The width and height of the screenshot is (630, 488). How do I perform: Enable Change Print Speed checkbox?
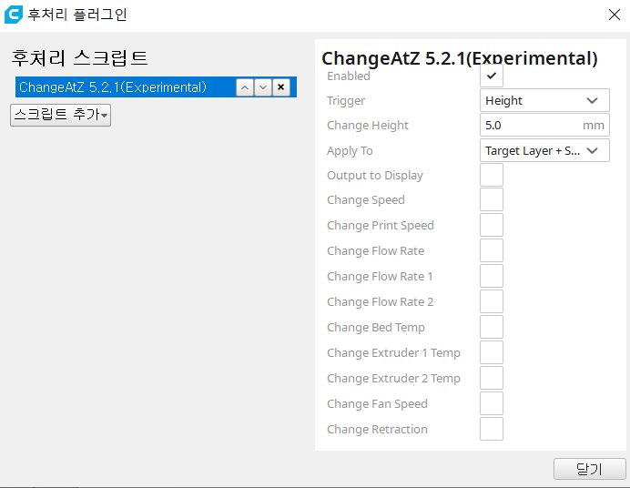point(492,225)
